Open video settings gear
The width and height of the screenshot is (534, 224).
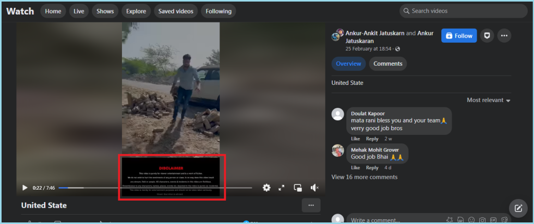tap(266, 188)
